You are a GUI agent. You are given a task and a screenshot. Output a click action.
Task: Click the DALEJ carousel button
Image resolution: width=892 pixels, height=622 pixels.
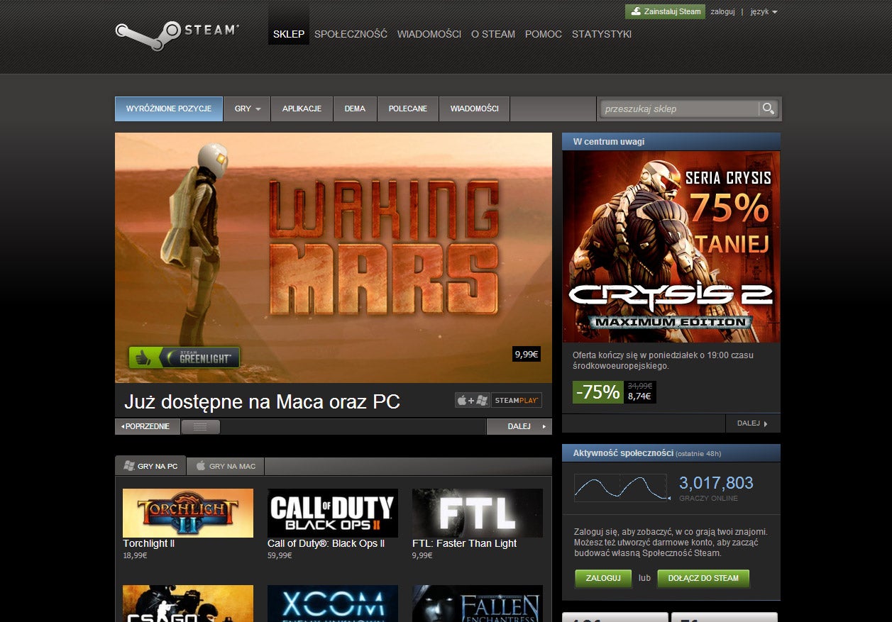click(519, 426)
